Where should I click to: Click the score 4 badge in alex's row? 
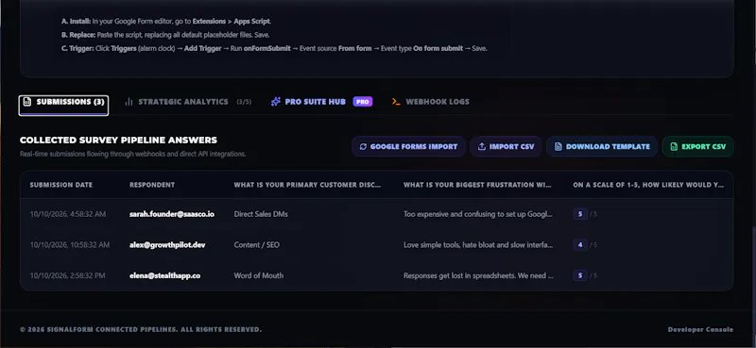coord(580,245)
